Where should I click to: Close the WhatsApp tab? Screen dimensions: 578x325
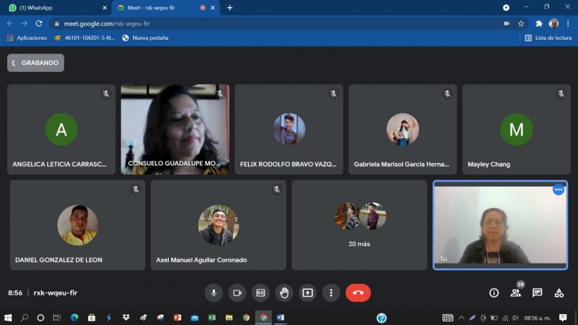(105, 8)
